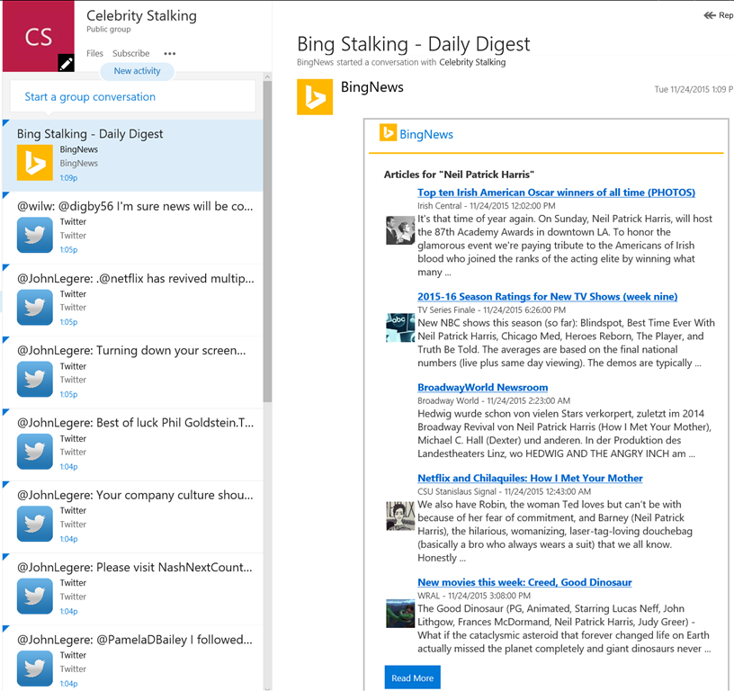Image resolution: width=734 pixels, height=691 pixels.
Task: Open the Irish American Oscar winners article thumbnail
Action: 400,229
